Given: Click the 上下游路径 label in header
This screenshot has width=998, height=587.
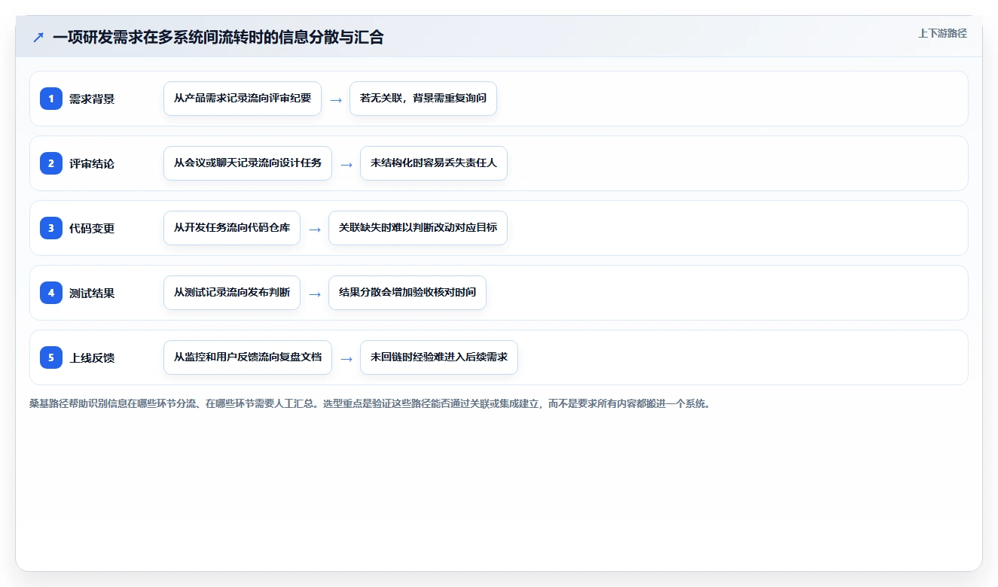Looking at the screenshot, I should point(942,33).
